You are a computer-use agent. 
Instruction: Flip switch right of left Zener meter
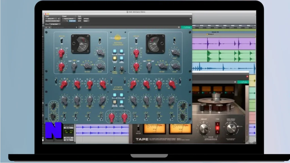[100, 41]
